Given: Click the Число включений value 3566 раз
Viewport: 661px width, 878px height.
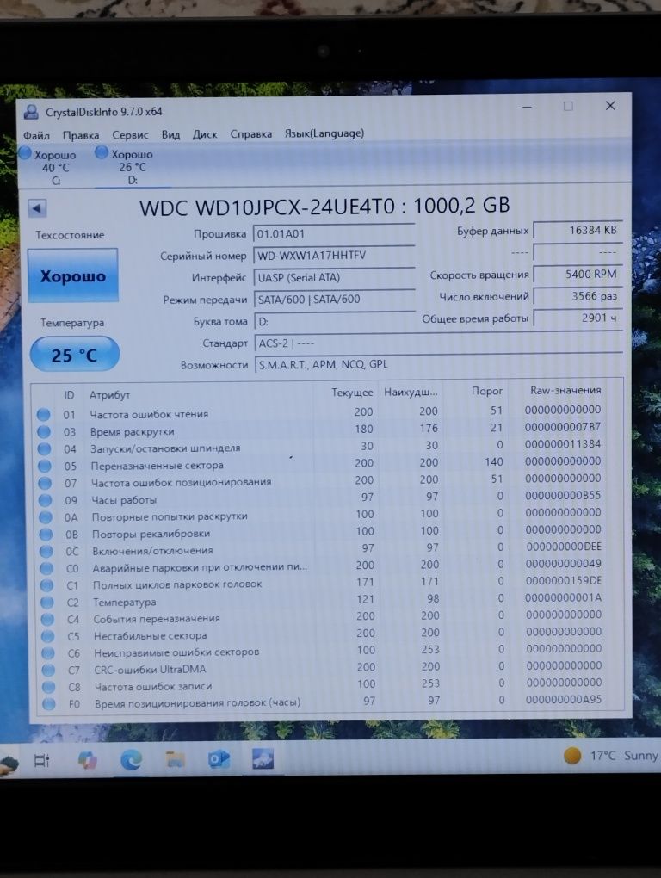Looking at the screenshot, I should point(578,296).
